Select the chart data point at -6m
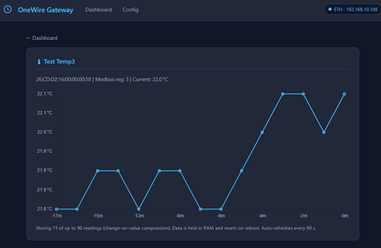Screen dimensions: 381x248 tap(221, 209)
